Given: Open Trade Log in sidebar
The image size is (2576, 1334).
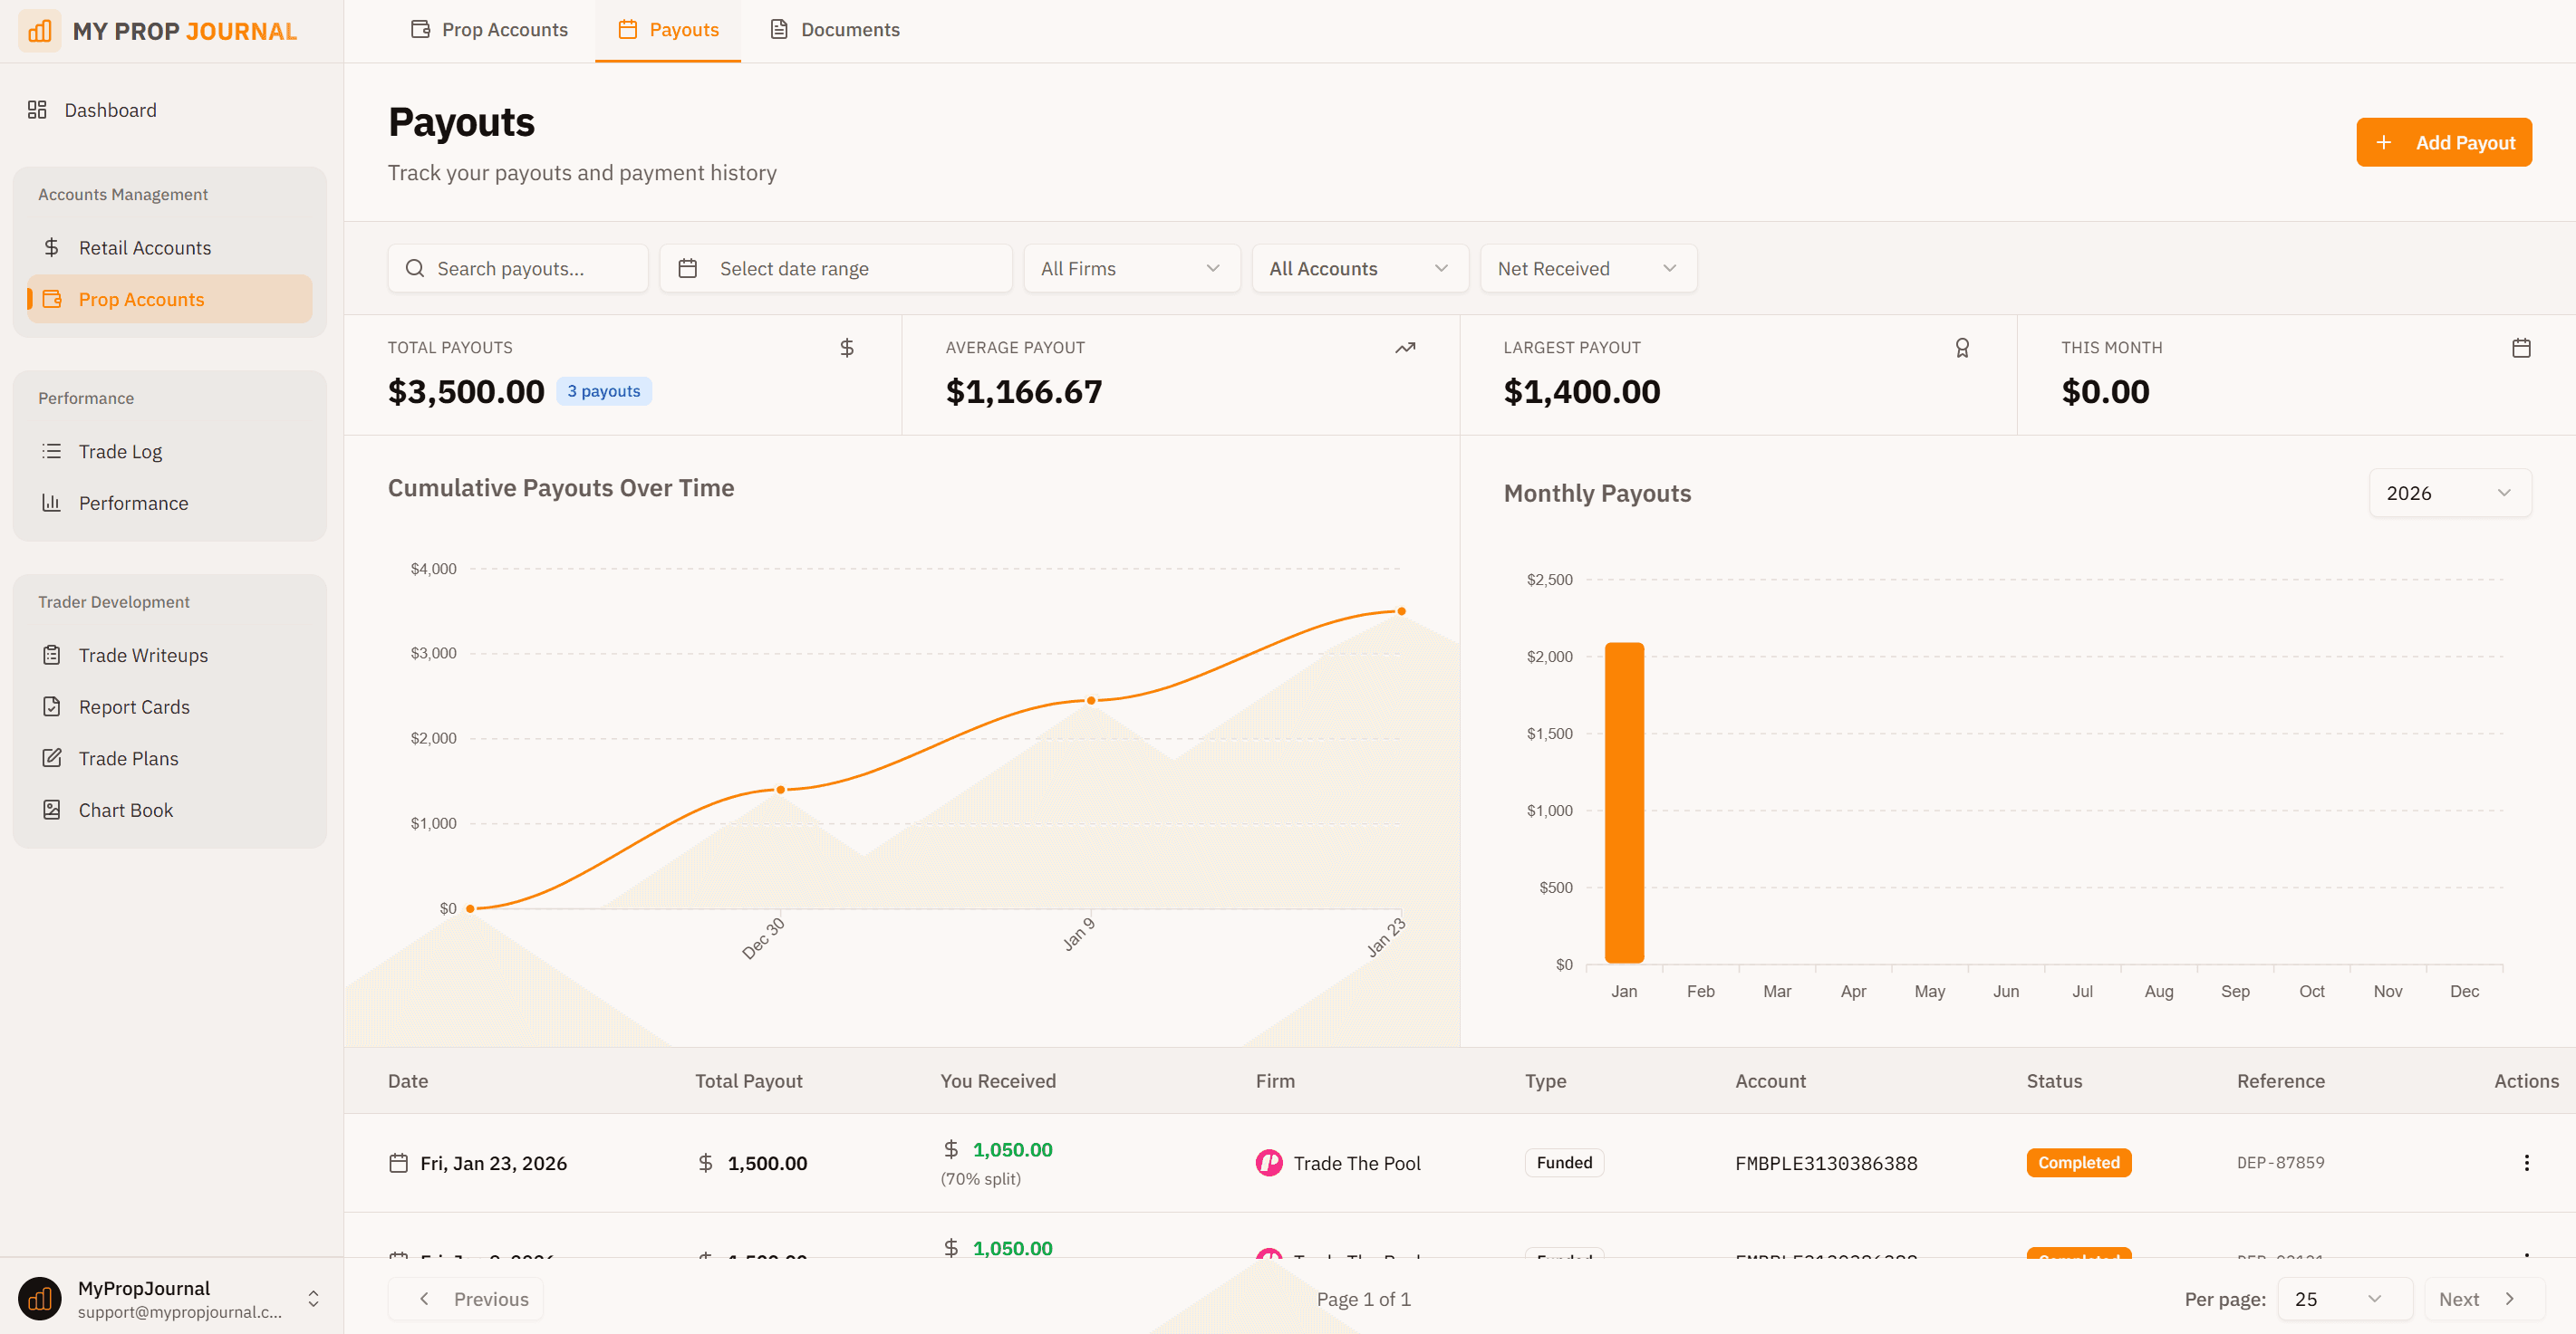Looking at the screenshot, I should 169,452.
